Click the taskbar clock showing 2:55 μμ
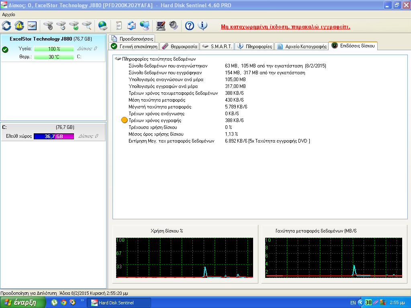411x308 pixels. (397, 302)
